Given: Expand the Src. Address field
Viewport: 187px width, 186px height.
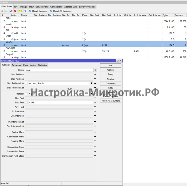Looking at the screenshot, I should (x=95, y=75).
